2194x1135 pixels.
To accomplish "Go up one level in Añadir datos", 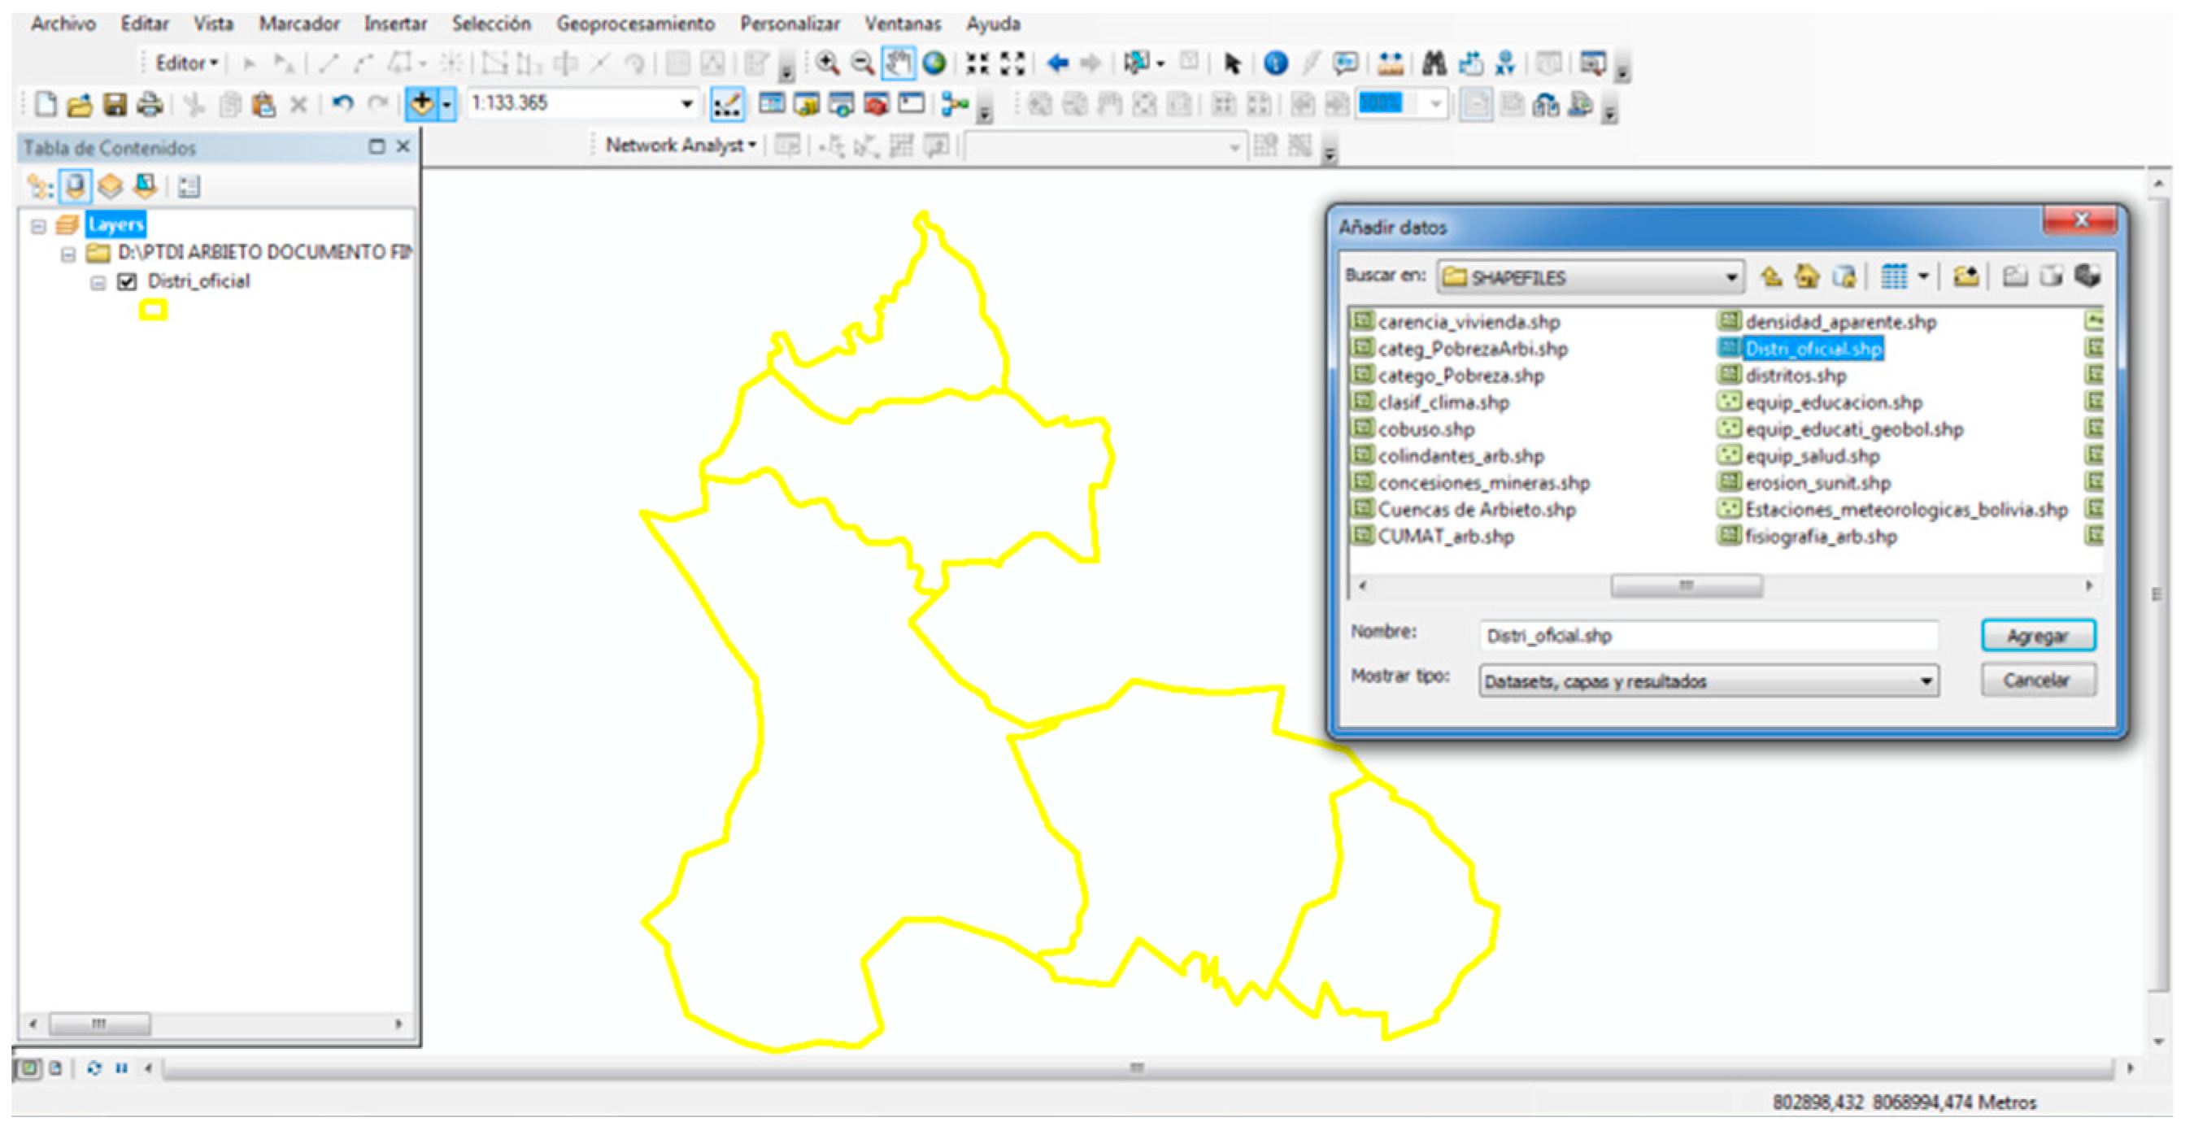I will (x=1772, y=276).
